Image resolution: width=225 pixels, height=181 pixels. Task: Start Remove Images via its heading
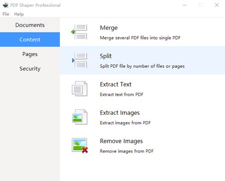tap(121, 141)
